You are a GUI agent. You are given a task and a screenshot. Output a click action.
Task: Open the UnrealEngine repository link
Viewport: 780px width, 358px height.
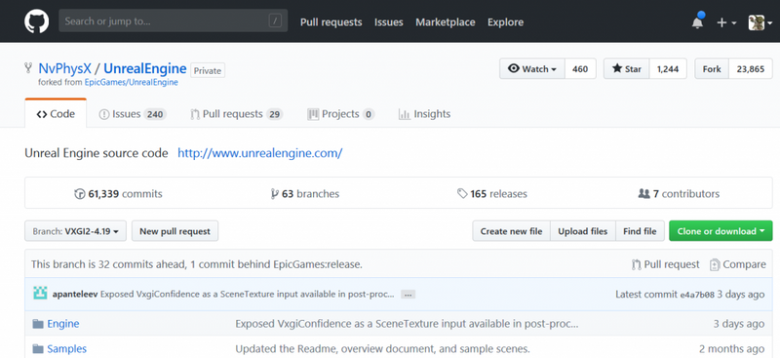144,68
